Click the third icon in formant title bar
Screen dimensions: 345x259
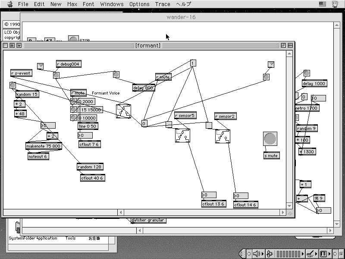pyautogui.click(x=19, y=45)
